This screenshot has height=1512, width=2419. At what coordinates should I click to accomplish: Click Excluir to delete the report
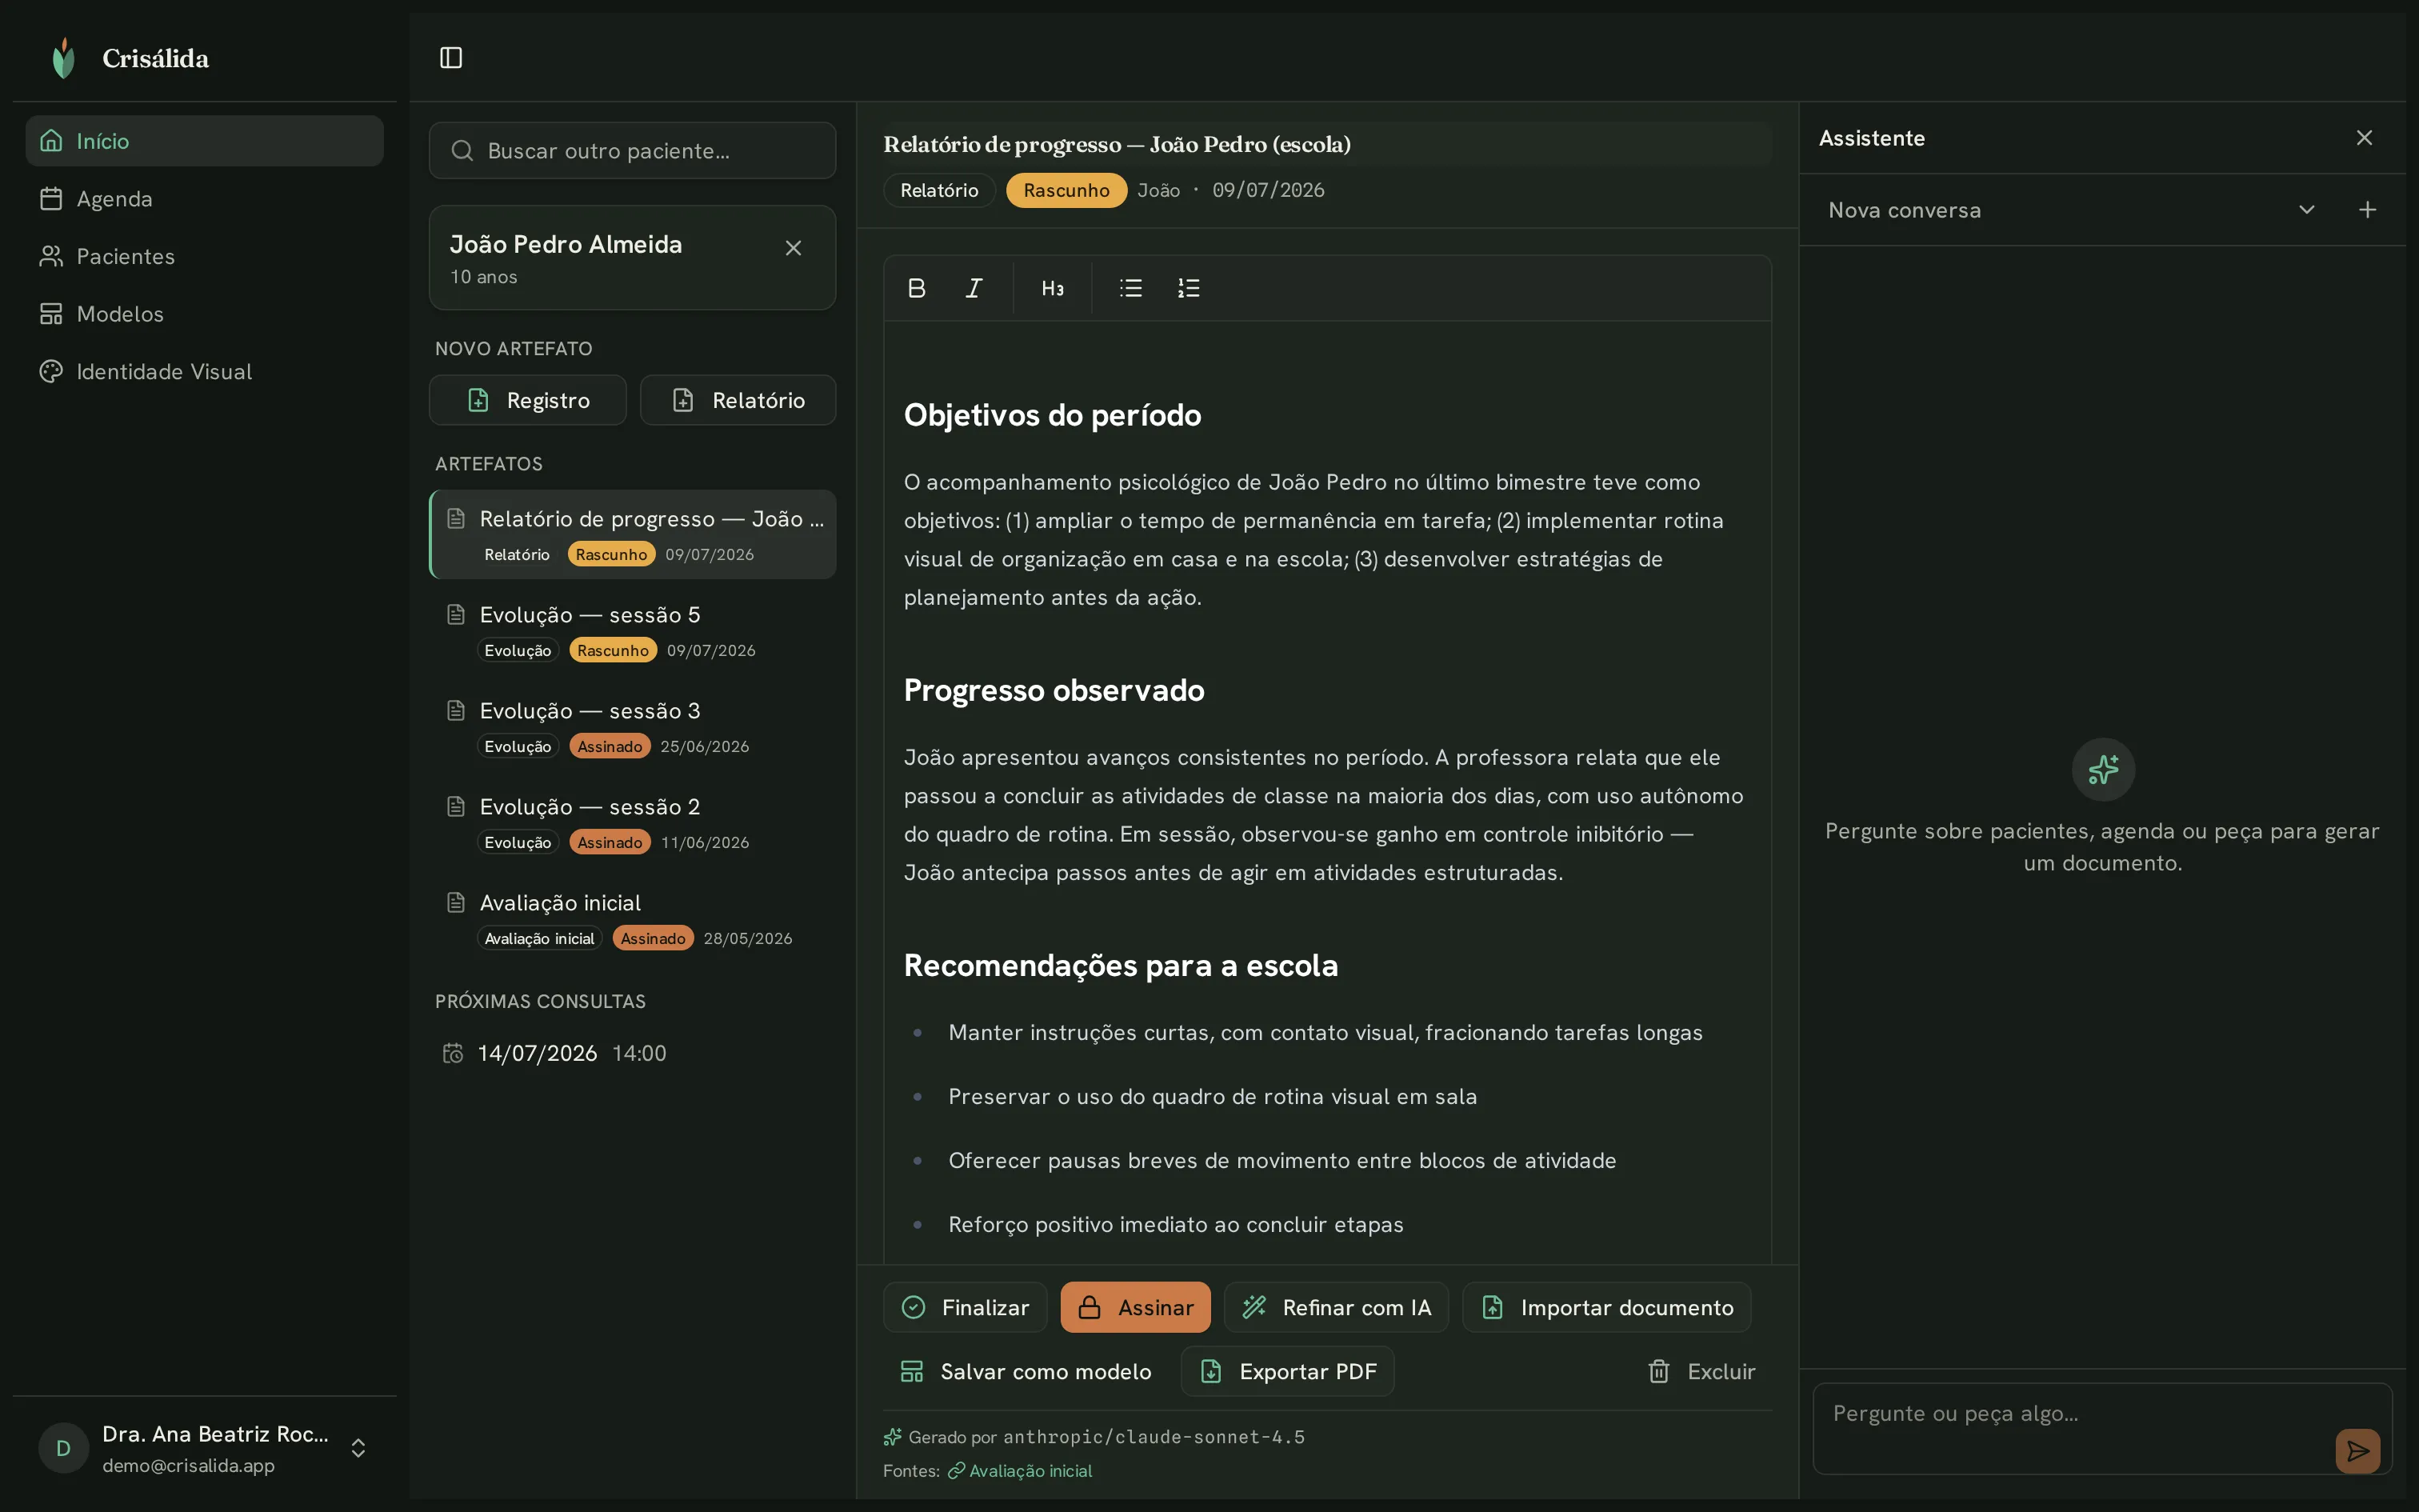[1701, 1371]
